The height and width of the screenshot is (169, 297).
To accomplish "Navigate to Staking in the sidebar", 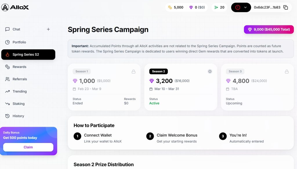I will (18, 104).
